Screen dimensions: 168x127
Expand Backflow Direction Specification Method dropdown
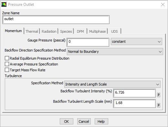(x=115, y=52)
